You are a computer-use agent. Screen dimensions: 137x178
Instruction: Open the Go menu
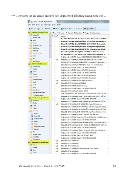tap(42, 25)
